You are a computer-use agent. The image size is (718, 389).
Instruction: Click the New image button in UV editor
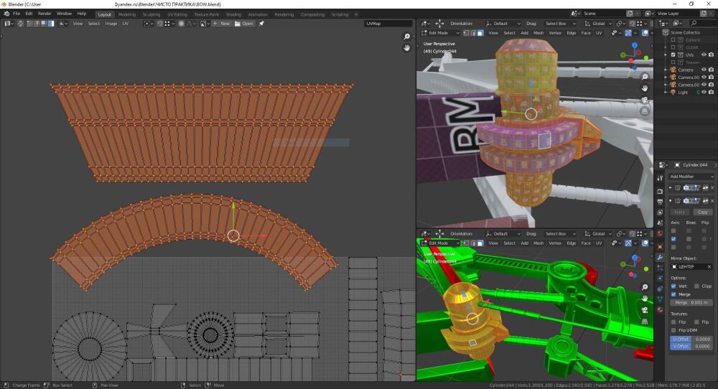pos(221,24)
